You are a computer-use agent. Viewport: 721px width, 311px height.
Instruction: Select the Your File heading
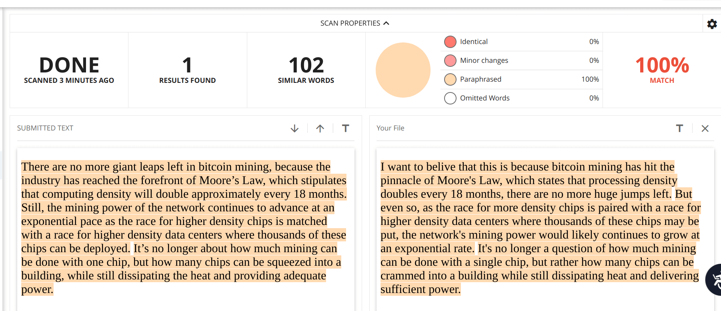[391, 128]
